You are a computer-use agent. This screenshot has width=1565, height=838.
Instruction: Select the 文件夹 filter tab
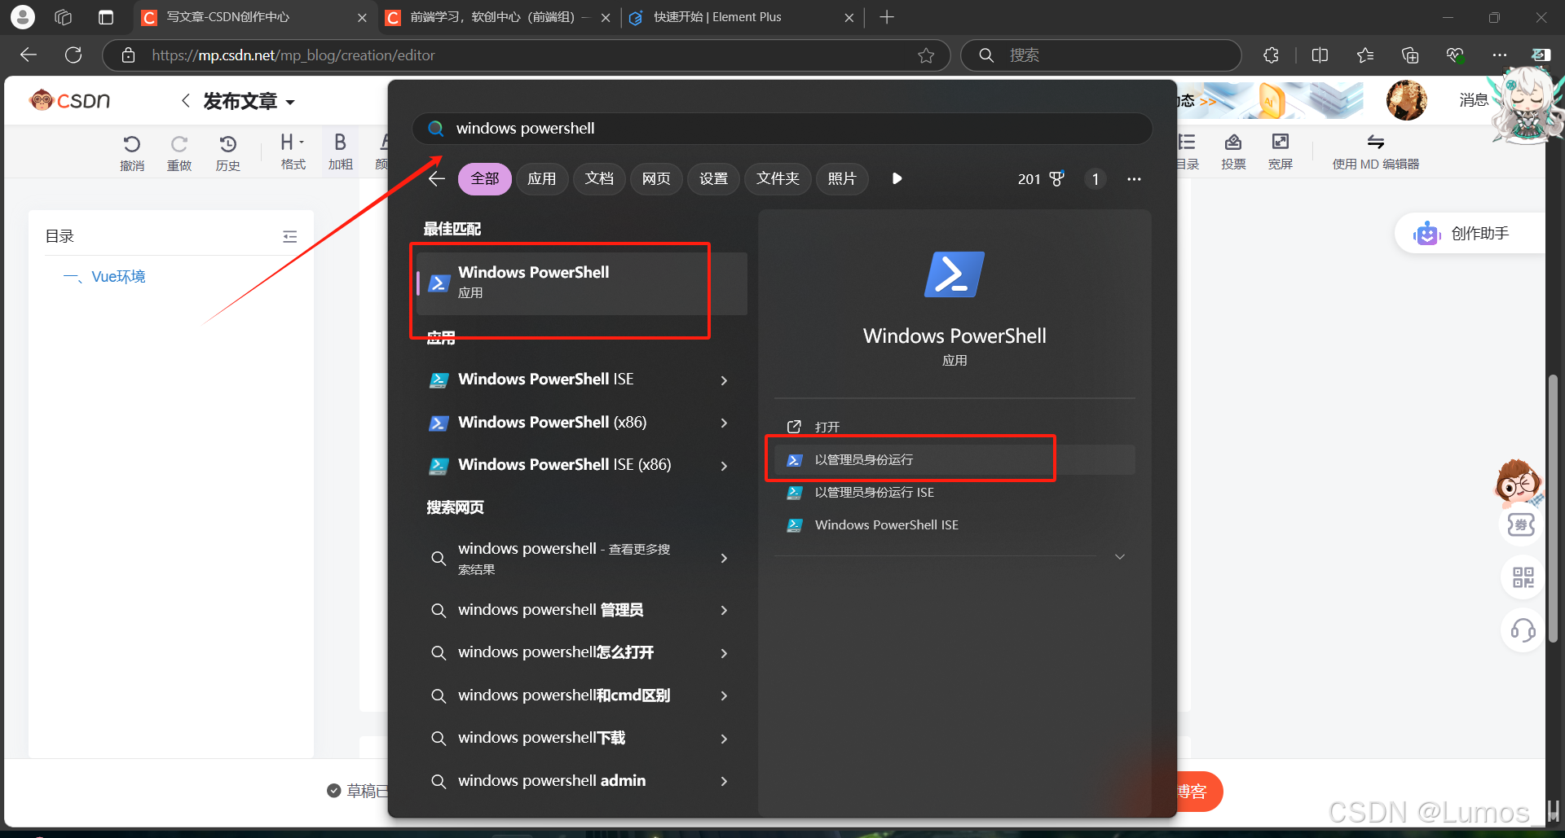(778, 178)
